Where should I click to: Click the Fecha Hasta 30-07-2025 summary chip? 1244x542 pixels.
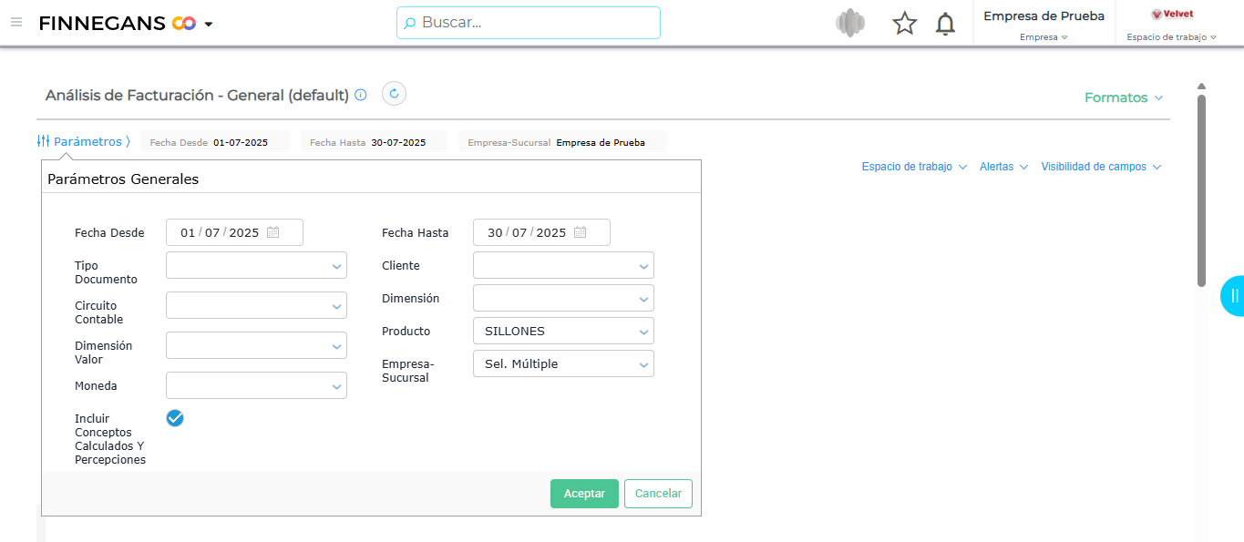pyautogui.click(x=374, y=142)
